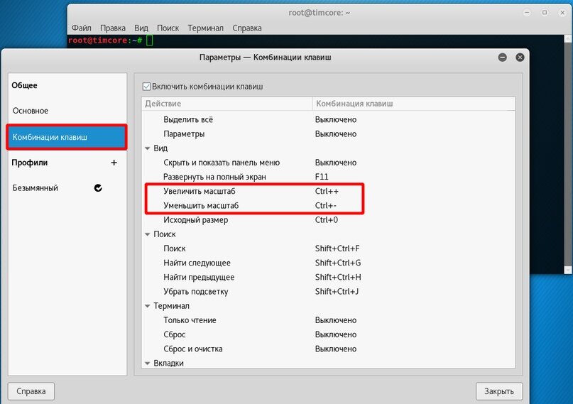Click the Shift+Ctrl+J shortcut value
The width and height of the screenshot is (573, 404).
coord(337,292)
